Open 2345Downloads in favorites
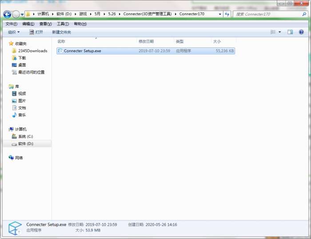The height and width of the screenshot is (239, 311). [33, 51]
